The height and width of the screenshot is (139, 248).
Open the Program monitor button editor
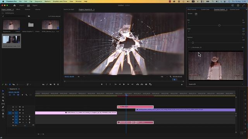coord(182,85)
